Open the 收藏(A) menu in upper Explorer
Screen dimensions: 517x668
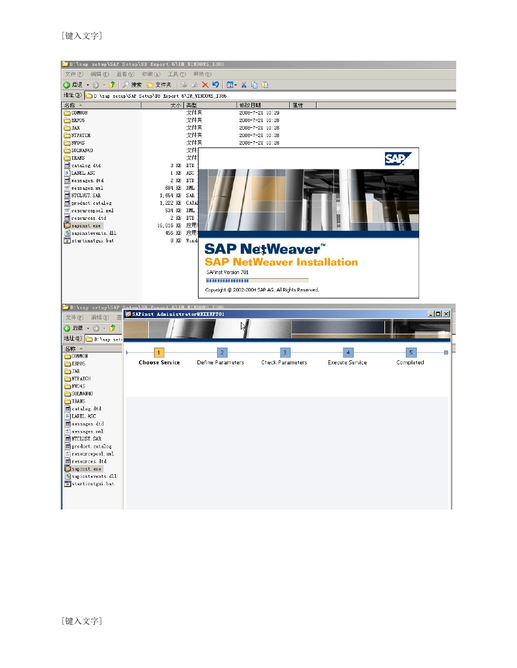(151, 74)
